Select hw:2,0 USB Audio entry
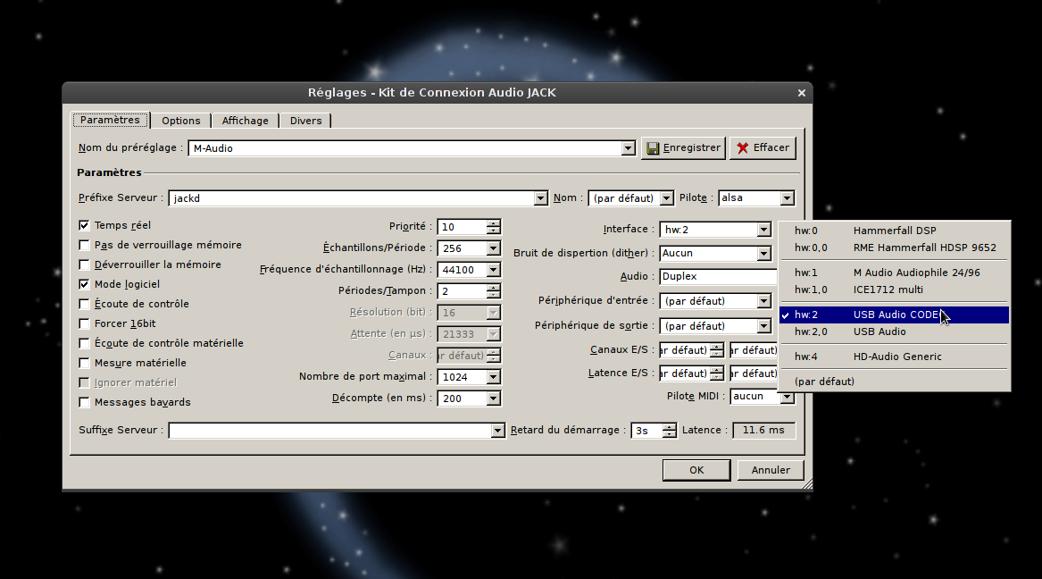Viewport: 1042px width, 579px height. [895, 331]
